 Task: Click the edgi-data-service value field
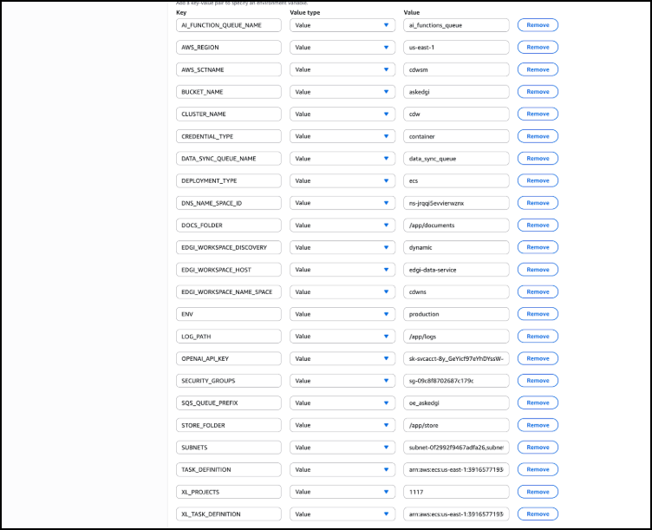click(456, 270)
